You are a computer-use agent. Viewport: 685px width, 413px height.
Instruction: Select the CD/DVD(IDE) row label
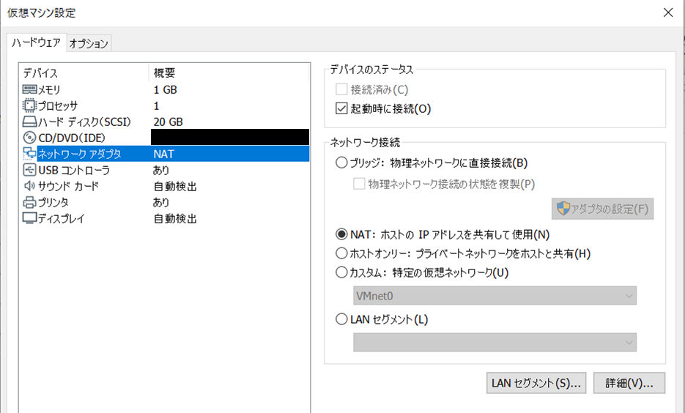72,138
